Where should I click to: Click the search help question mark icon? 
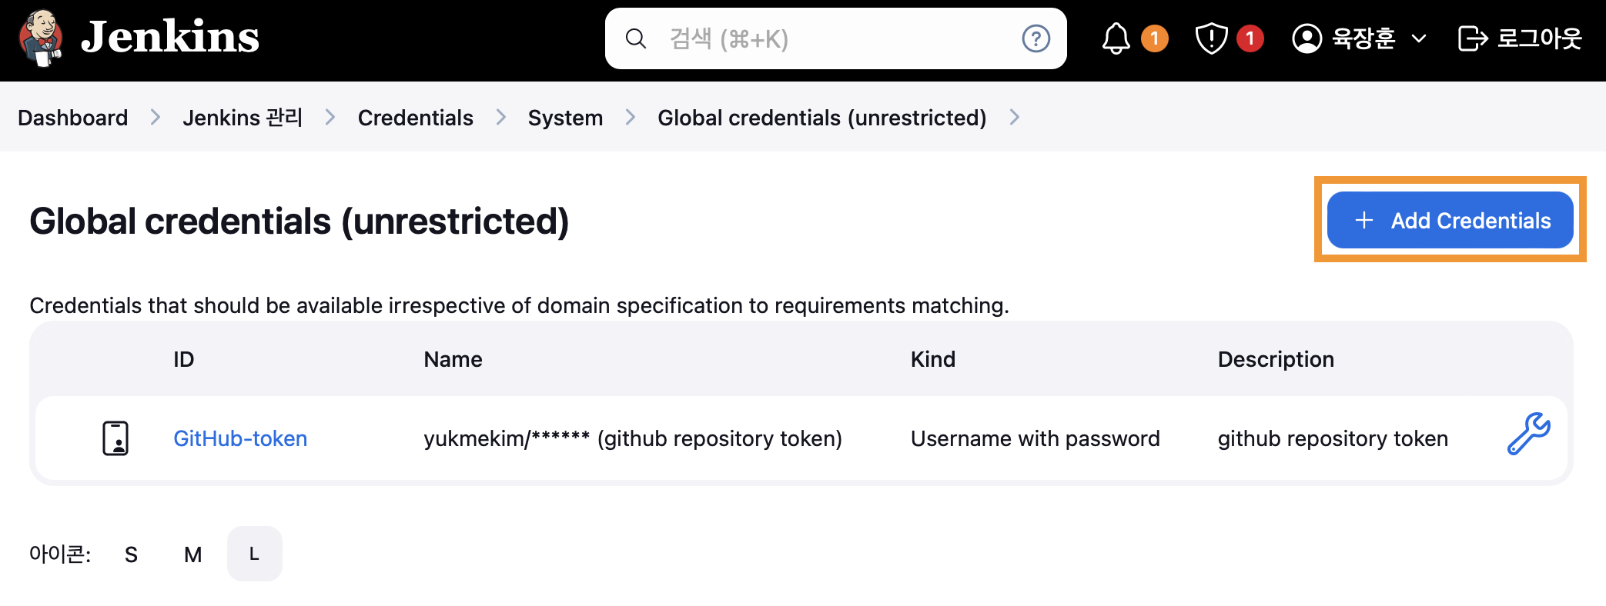[1036, 38]
